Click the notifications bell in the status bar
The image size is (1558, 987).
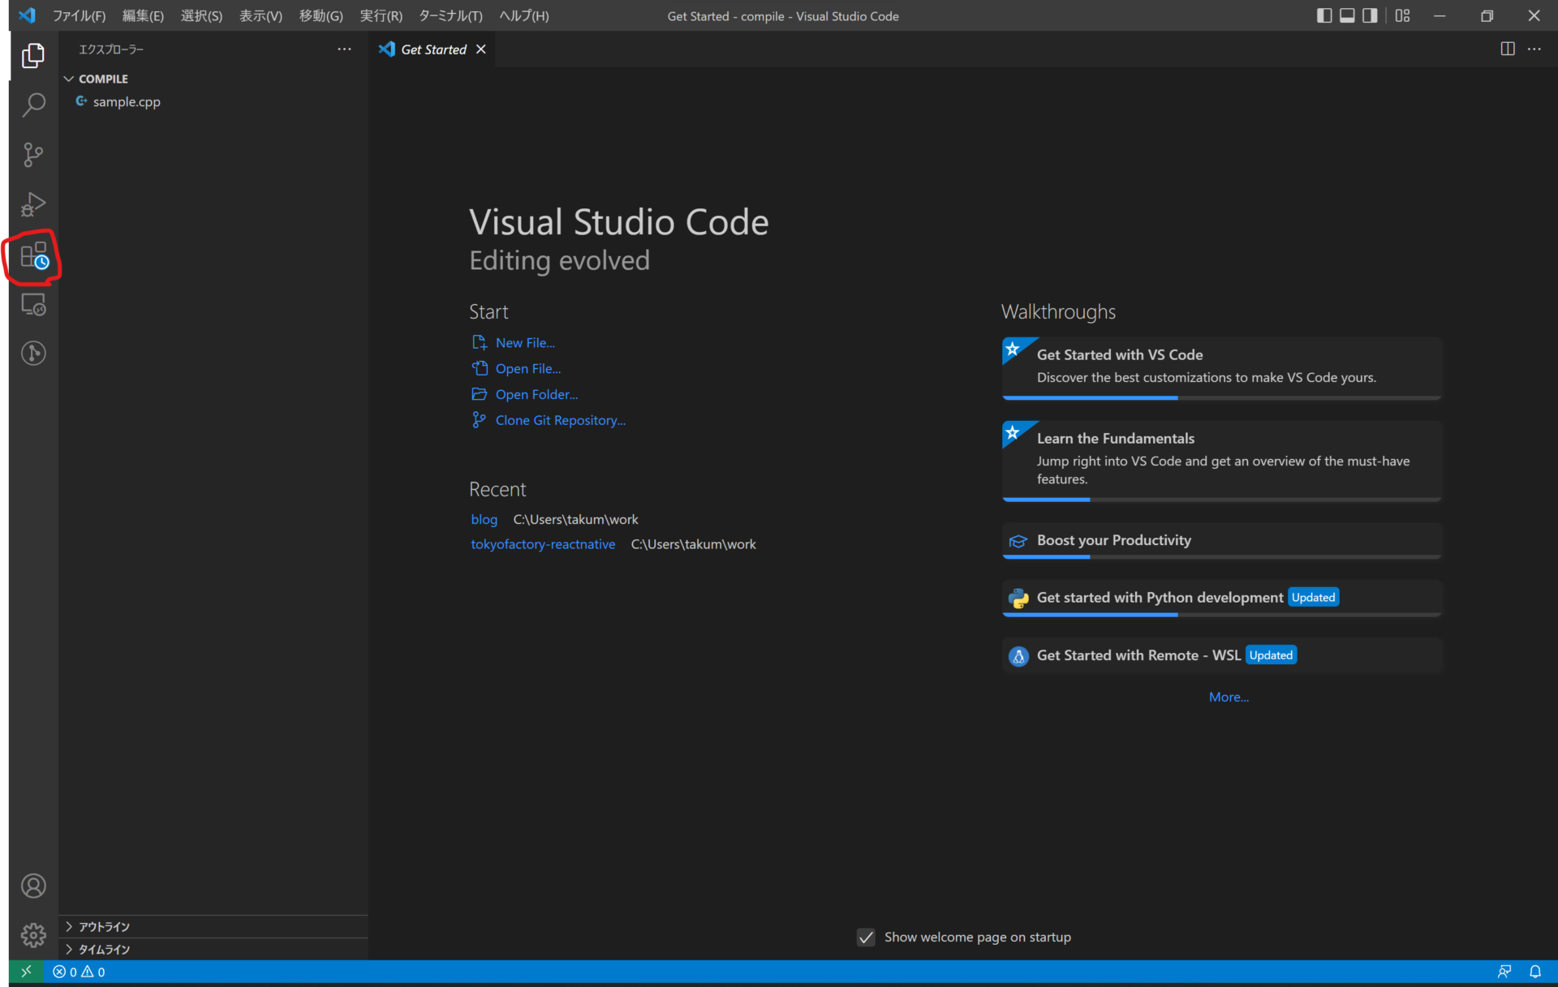coord(1535,972)
